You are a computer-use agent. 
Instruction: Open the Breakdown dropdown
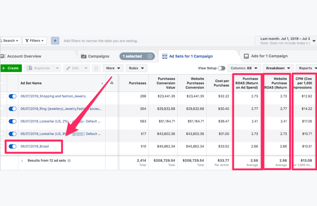click(278, 68)
